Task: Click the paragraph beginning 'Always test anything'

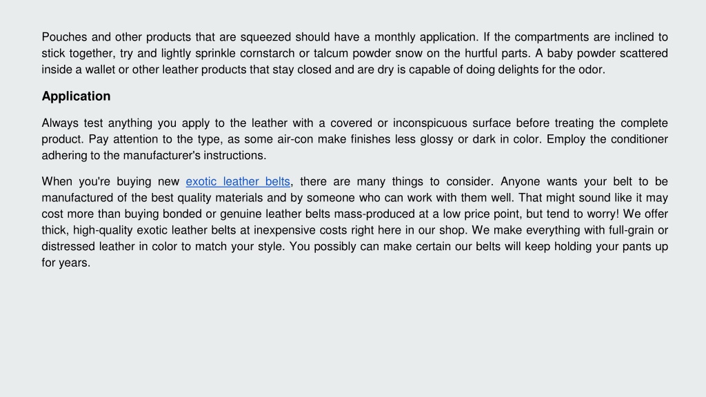Action: point(355,139)
